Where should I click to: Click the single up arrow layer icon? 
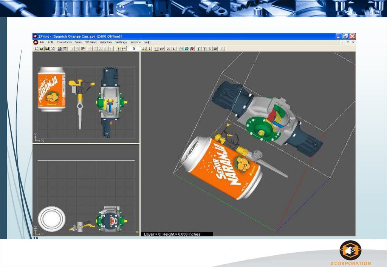click(x=118, y=49)
